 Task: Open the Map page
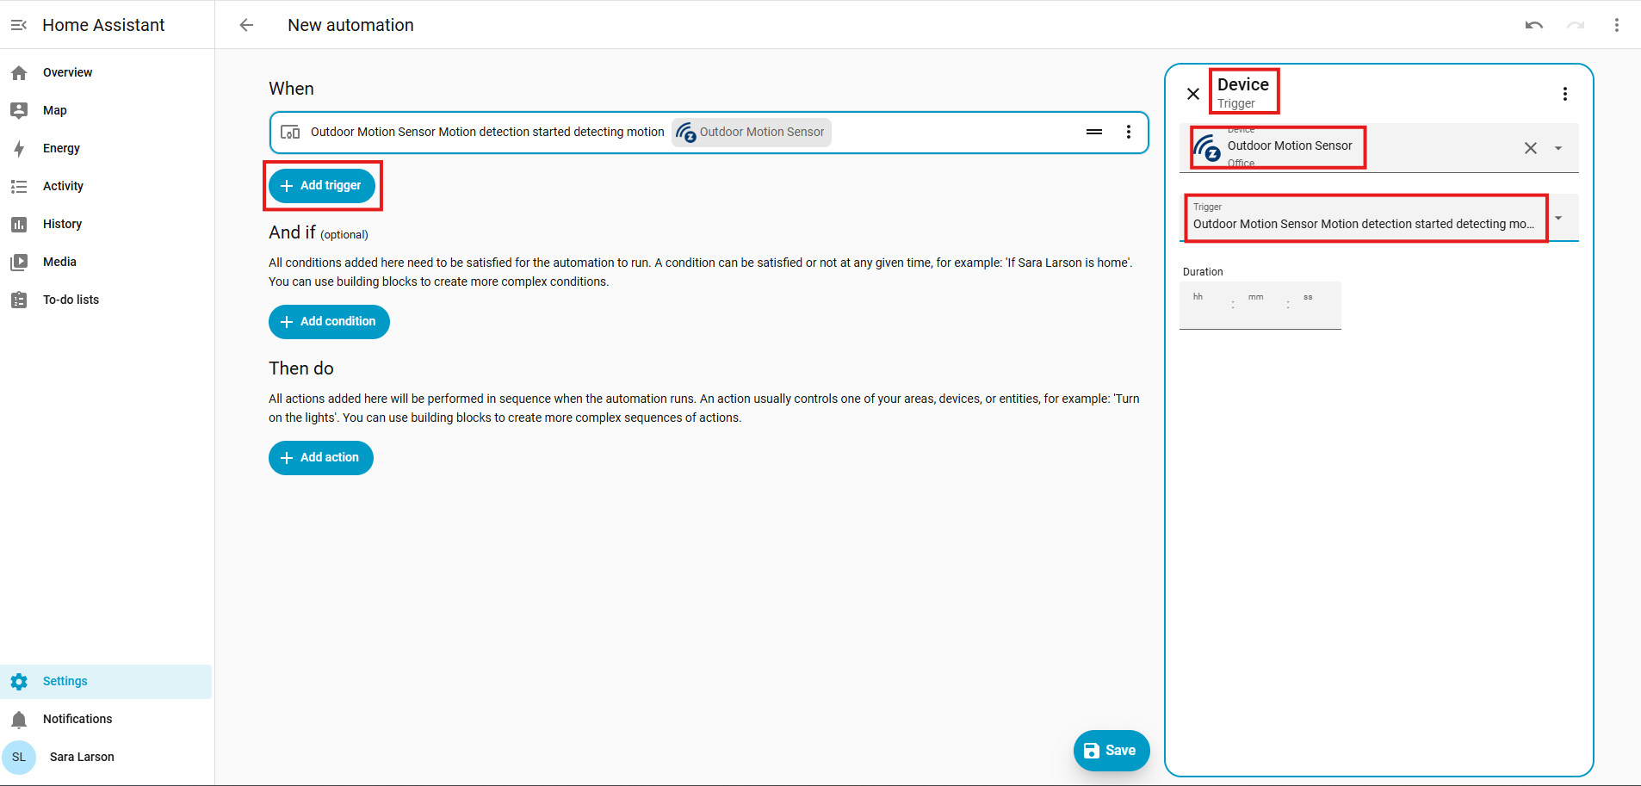[x=106, y=110]
